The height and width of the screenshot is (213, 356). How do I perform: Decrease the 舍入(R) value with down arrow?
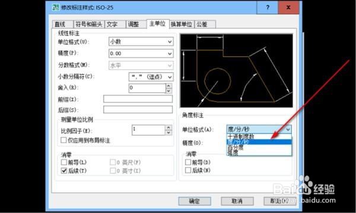pyautogui.click(x=169, y=91)
